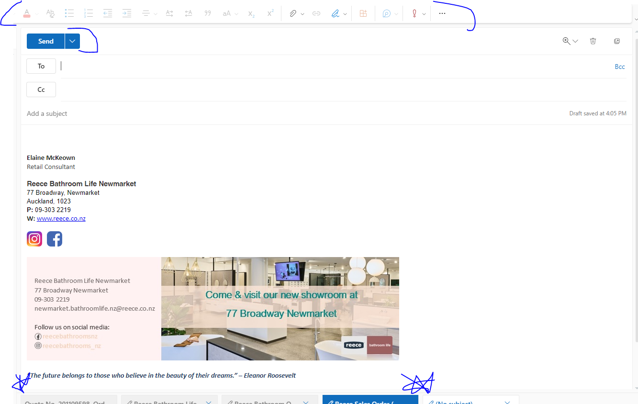Apply a bulleted list
This screenshot has height=404, width=638.
click(69, 13)
